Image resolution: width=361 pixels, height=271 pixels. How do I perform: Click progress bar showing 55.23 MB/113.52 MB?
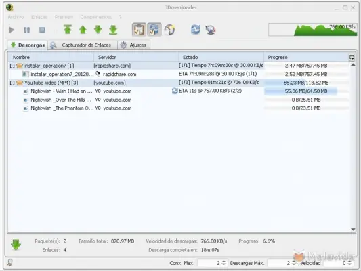pyautogui.click(x=306, y=83)
